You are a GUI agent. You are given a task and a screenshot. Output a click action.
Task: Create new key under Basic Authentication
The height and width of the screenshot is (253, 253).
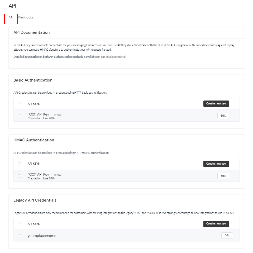pos(216,103)
